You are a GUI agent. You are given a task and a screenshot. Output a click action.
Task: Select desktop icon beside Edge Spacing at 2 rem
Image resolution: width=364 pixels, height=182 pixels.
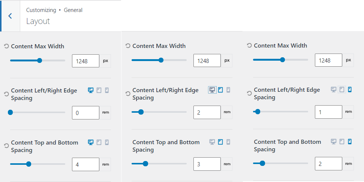(x=212, y=90)
